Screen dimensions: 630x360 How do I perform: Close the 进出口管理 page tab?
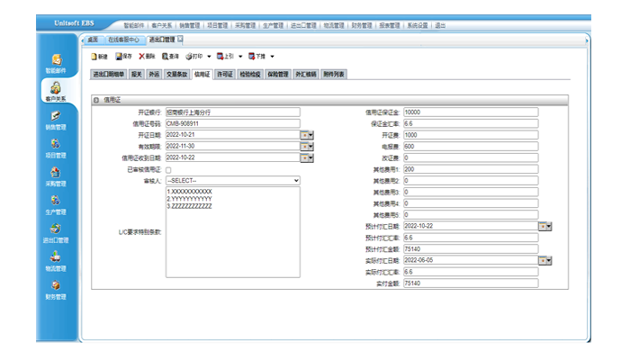(x=180, y=40)
